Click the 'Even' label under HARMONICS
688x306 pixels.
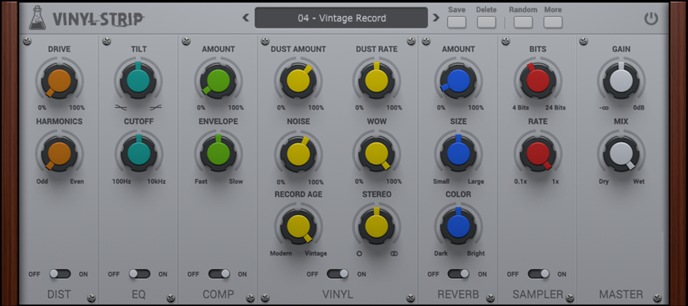77,181
